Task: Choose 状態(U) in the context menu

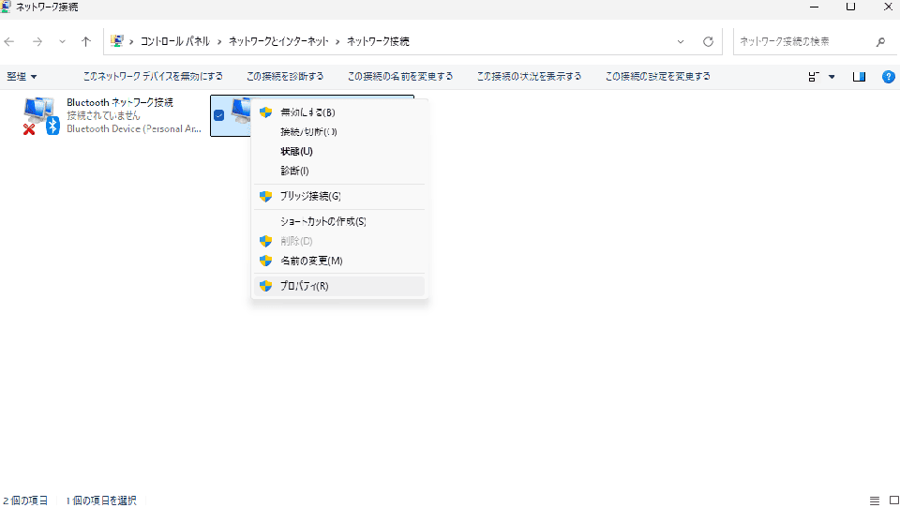Action: [339, 152]
